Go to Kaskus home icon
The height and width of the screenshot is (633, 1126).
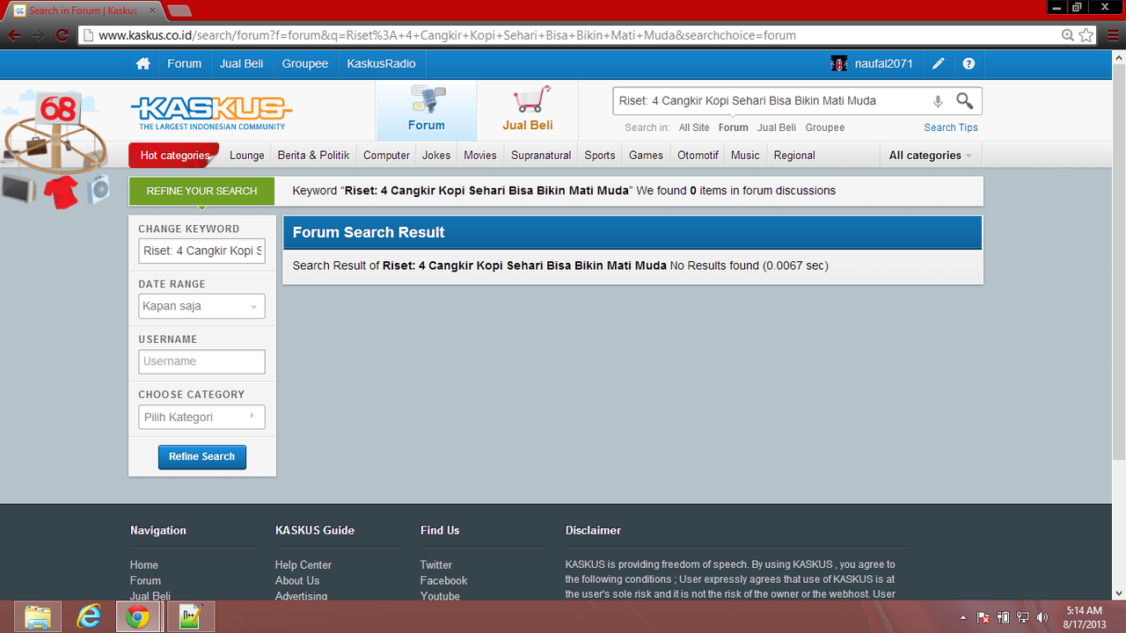(143, 64)
